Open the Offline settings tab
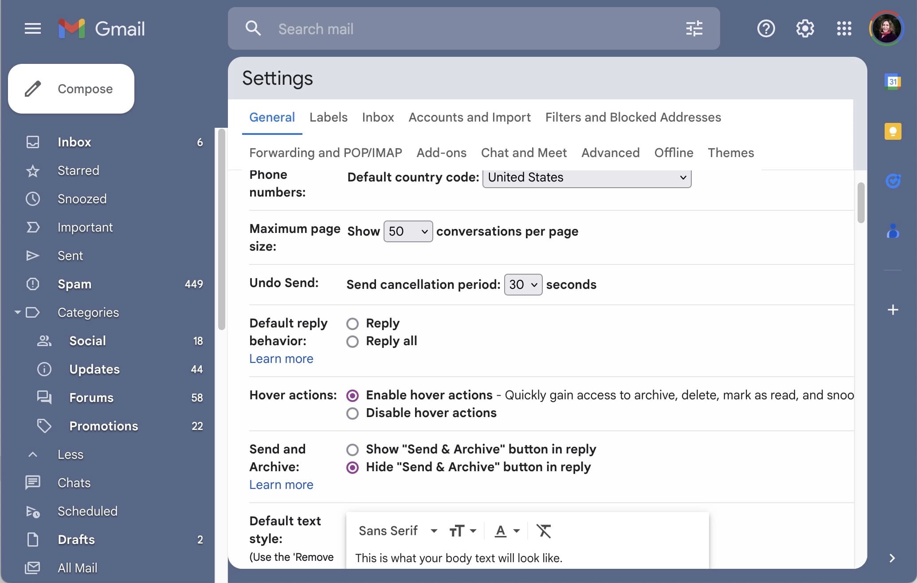Viewport: 917px width, 583px height. point(674,153)
